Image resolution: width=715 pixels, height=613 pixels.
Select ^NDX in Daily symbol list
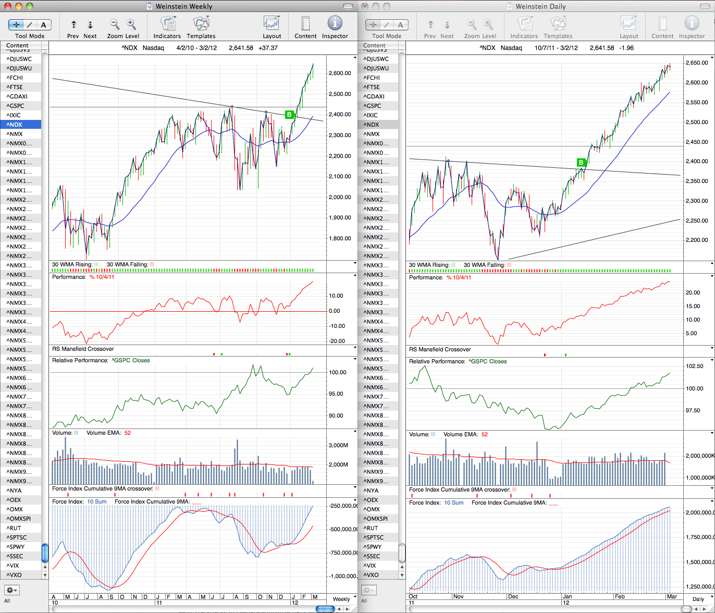[x=379, y=125]
